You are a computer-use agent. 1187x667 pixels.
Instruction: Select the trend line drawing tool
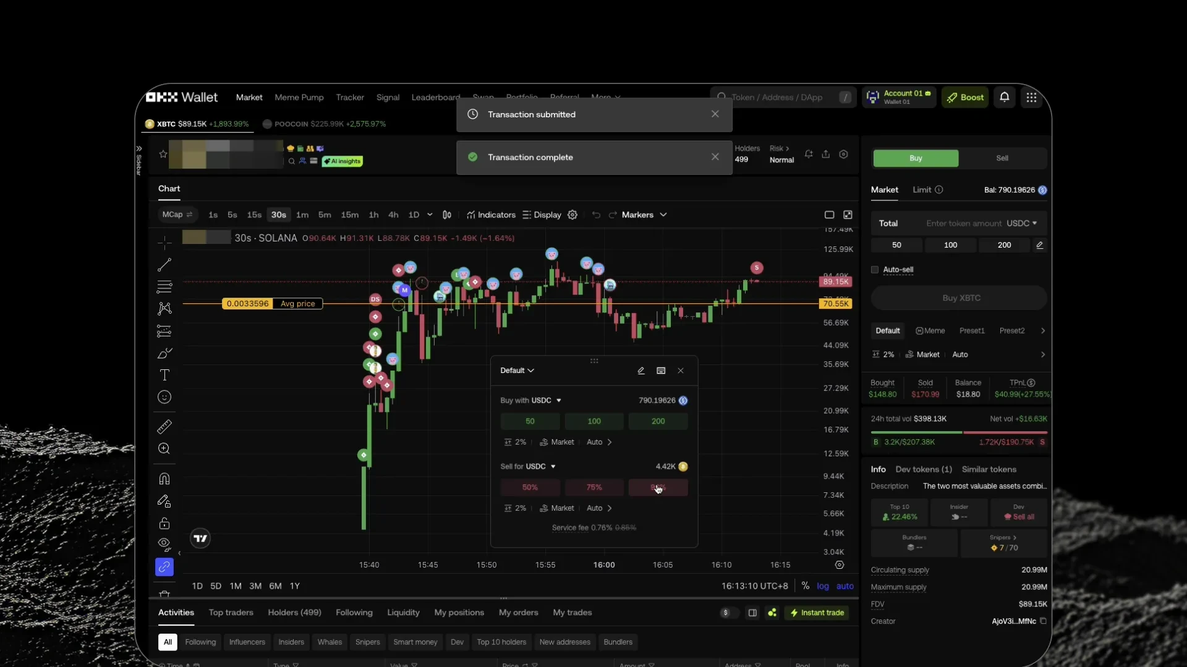coord(164,265)
